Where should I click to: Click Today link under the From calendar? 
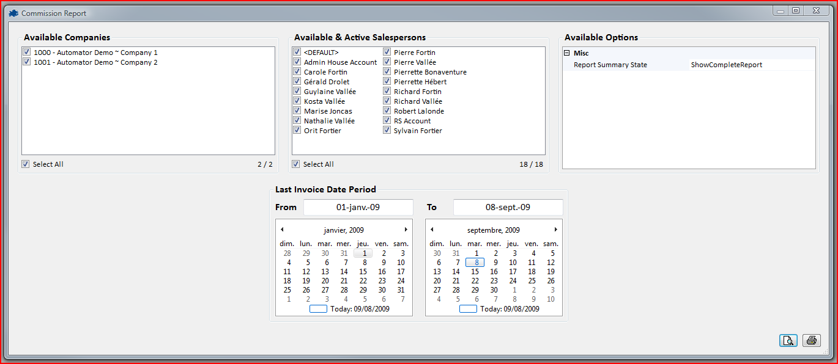359,309
